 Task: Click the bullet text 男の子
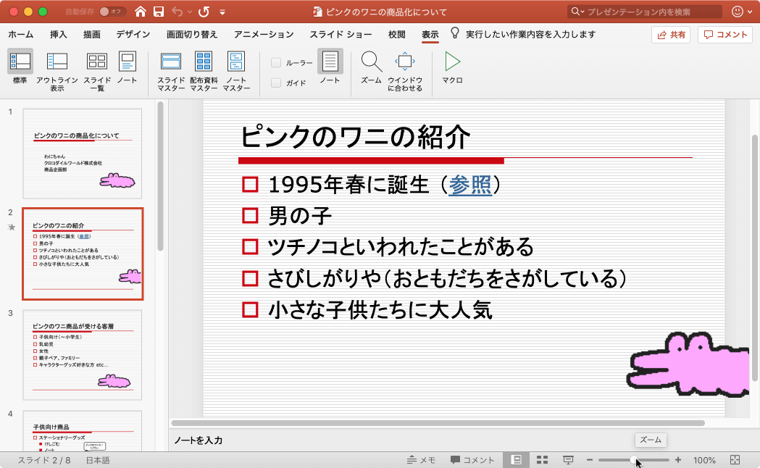point(299,216)
